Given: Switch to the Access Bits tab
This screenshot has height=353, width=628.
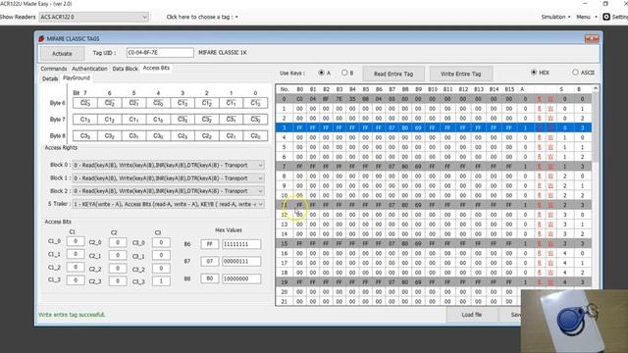Looking at the screenshot, I should pyautogui.click(x=156, y=68).
